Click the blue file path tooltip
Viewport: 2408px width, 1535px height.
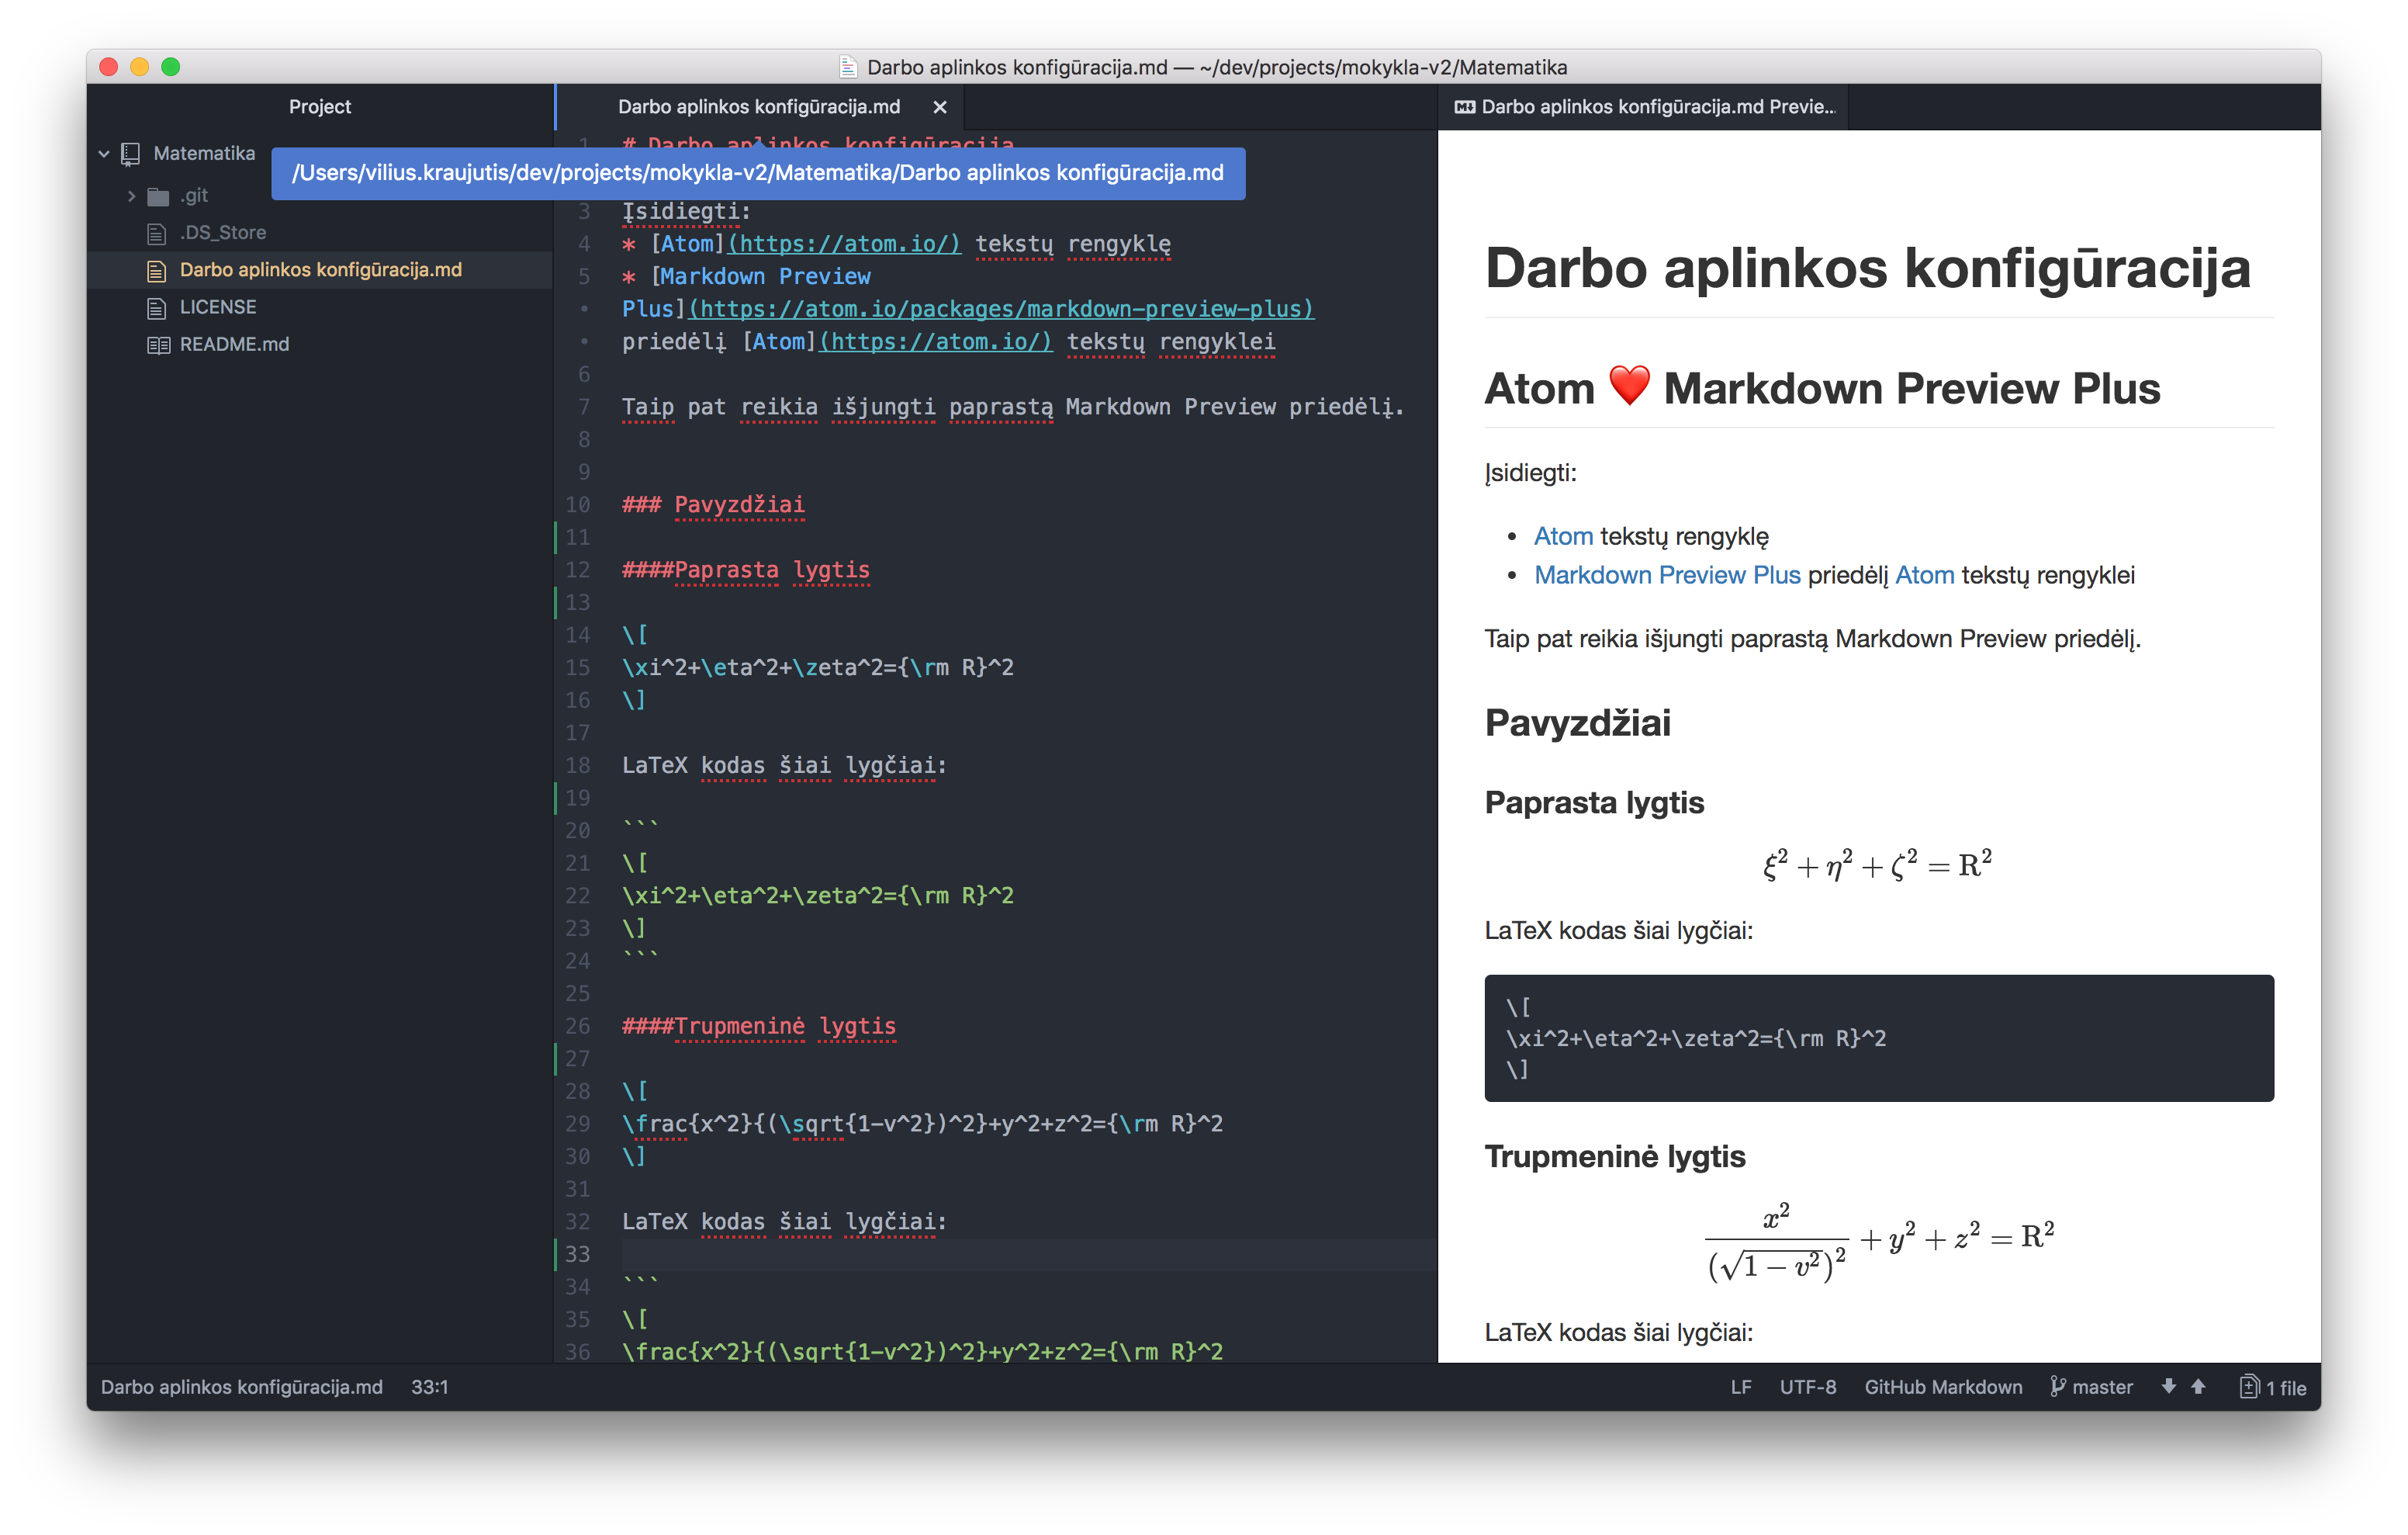coord(758,173)
